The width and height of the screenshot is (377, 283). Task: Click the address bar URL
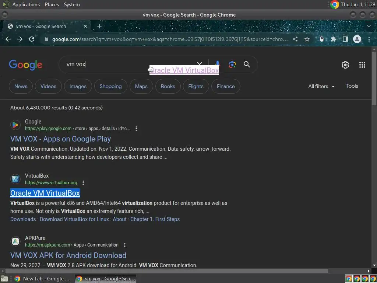(170, 39)
